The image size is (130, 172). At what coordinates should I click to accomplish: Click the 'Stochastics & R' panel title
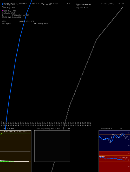[x=106, y=129]
